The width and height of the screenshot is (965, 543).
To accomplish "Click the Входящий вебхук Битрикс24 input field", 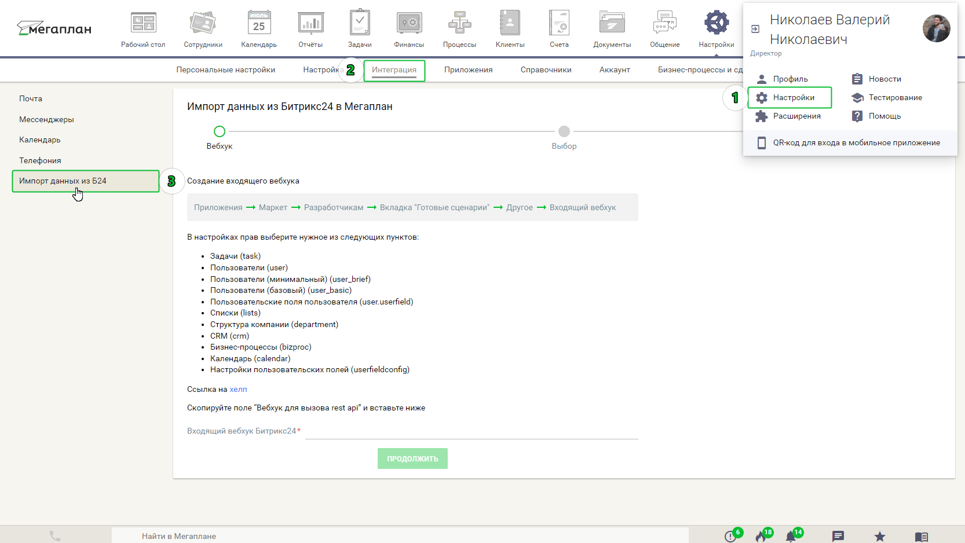I will (471, 431).
